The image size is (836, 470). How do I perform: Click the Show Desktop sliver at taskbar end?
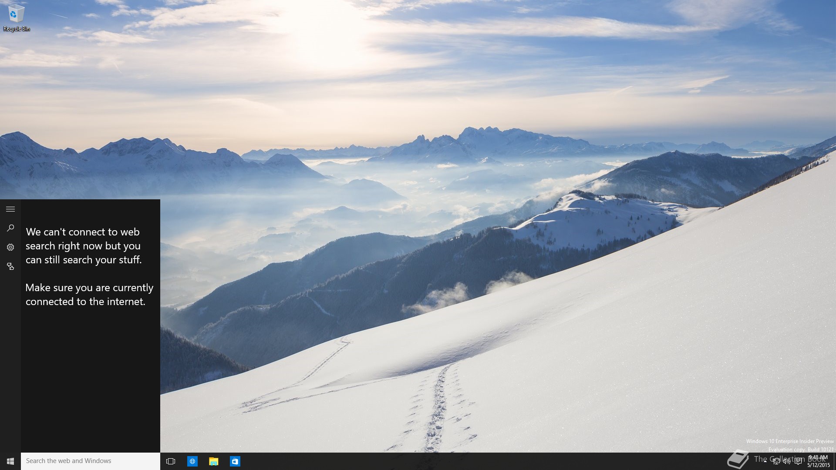tap(834, 461)
